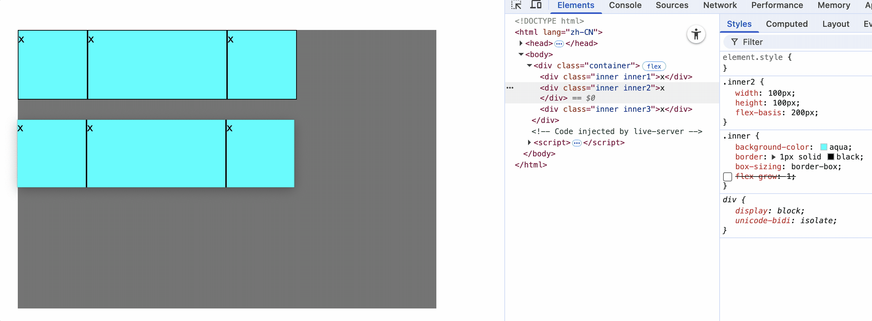This screenshot has height=321, width=872.
Task: Open the Network tab
Action: click(x=720, y=5)
